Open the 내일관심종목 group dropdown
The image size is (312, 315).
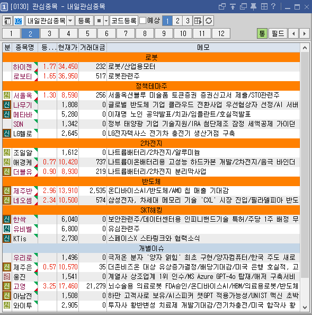[70, 21]
